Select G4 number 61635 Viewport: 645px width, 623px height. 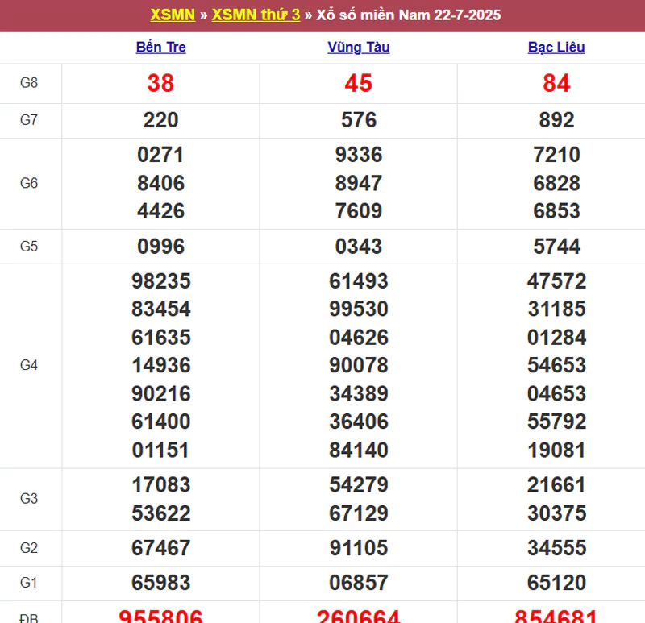[x=160, y=337]
